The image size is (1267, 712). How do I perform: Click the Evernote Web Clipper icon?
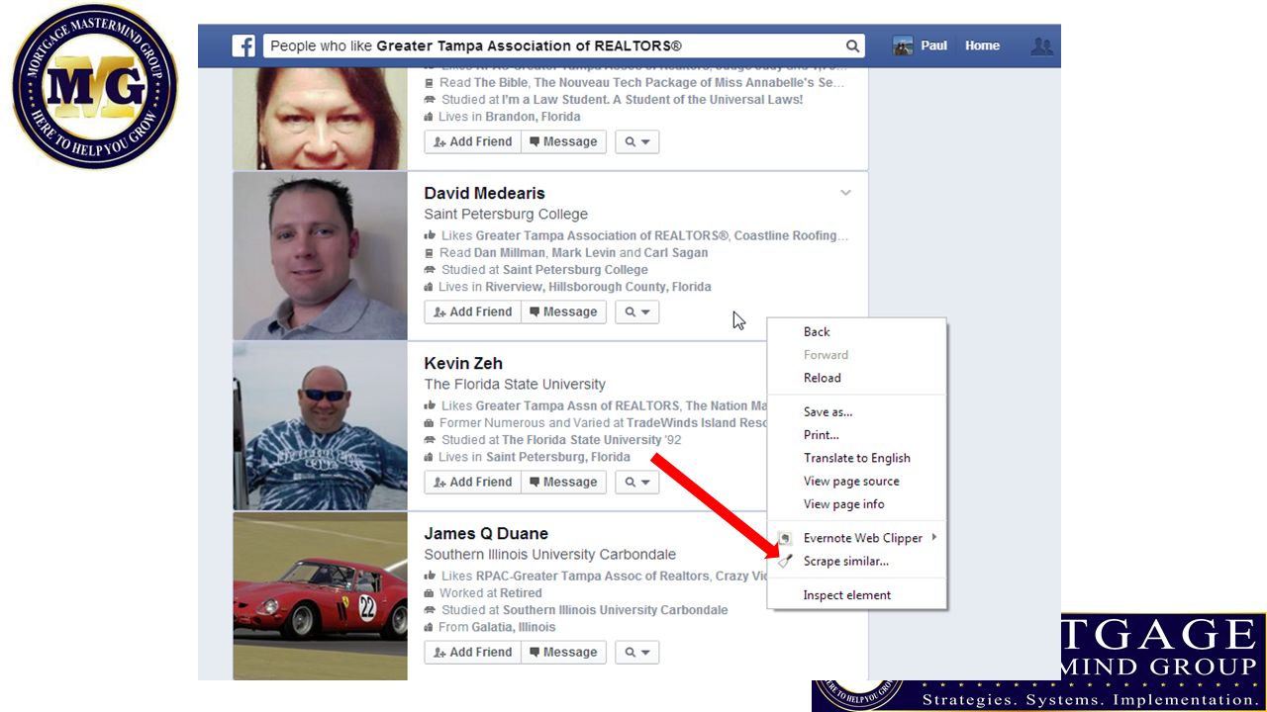[785, 538]
